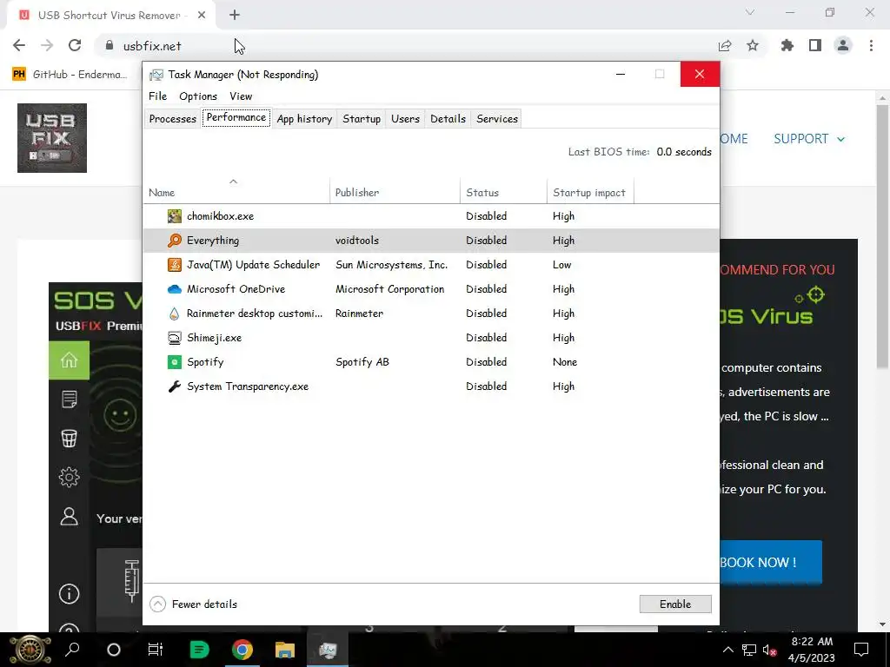Open Windows Start button
This screenshot has height=667, width=890.
click(x=30, y=650)
